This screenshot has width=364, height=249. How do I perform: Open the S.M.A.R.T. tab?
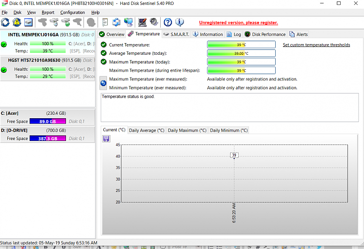click(176, 34)
